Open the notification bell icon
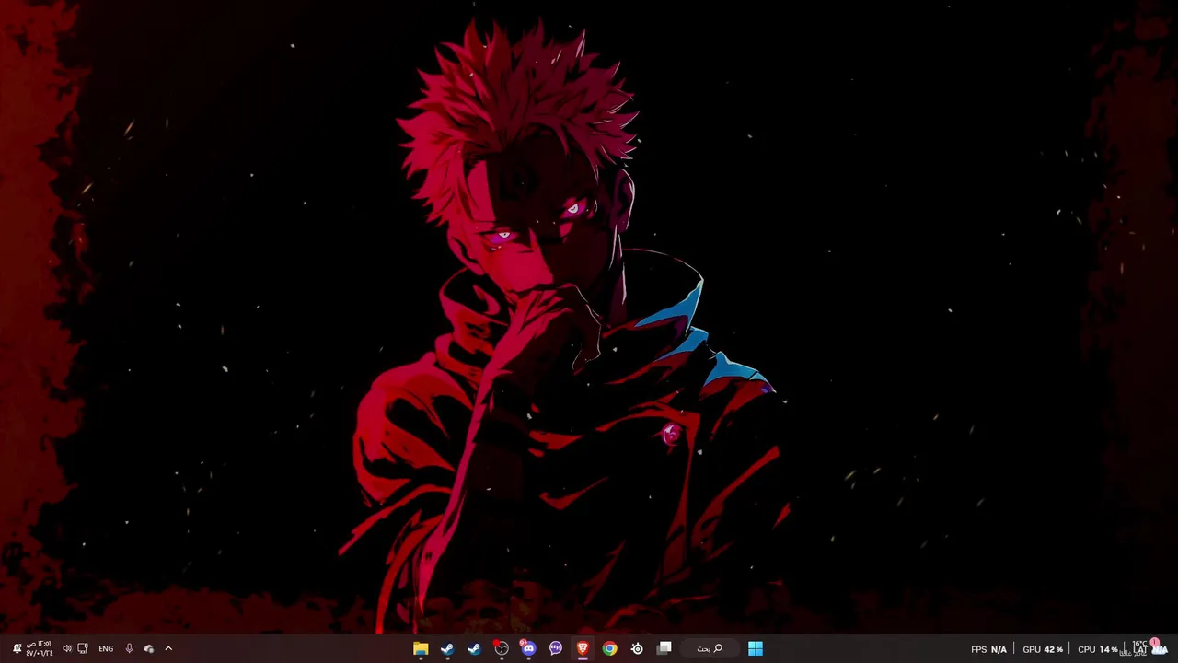Image resolution: width=1178 pixels, height=663 pixels. [x=17, y=648]
